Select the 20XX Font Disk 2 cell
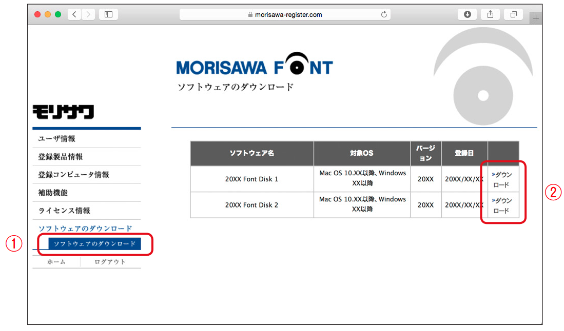The width and height of the screenshot is (564, 331). pos(252,205)
